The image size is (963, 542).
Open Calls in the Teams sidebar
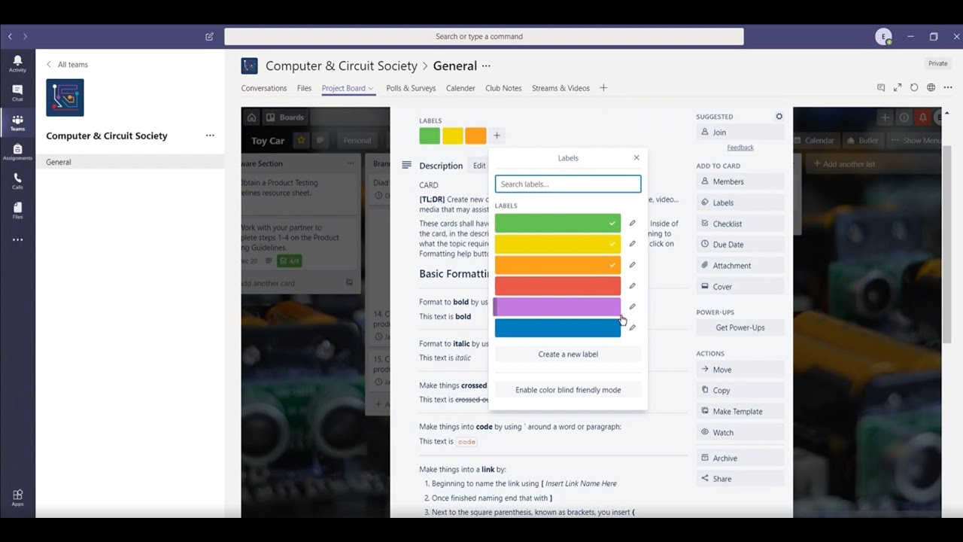(x=17, y=181)
